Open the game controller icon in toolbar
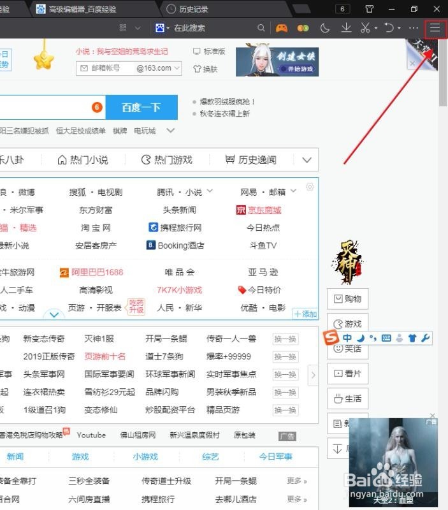Image resolution: width=448 pixels, height=510 pixels. (282, 28)
